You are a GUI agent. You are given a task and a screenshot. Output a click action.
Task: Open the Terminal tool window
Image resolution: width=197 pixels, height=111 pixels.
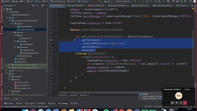(x=9, y=103)
